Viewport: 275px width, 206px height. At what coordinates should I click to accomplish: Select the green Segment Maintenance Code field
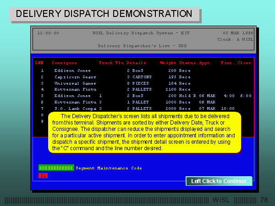click(x=56, y=168)
